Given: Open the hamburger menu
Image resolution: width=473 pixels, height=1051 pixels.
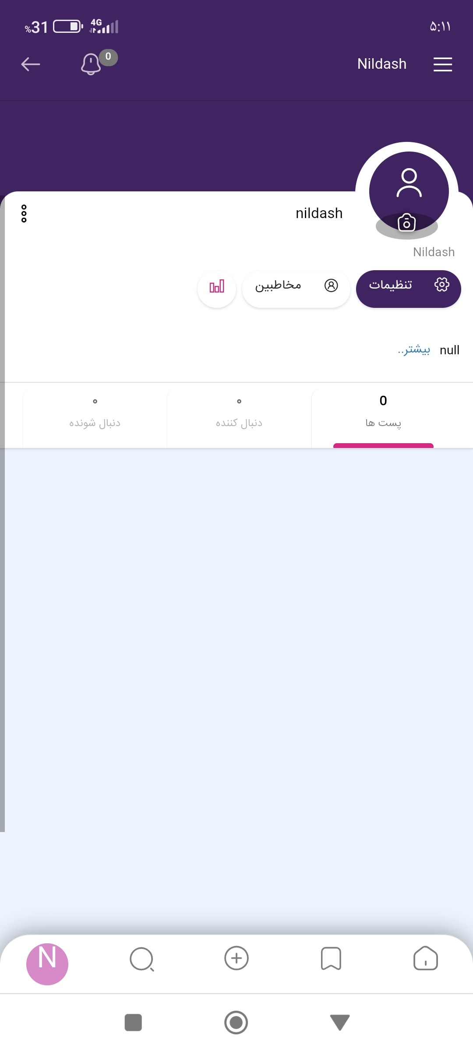Looking at the screenshot, I should 442,64.
